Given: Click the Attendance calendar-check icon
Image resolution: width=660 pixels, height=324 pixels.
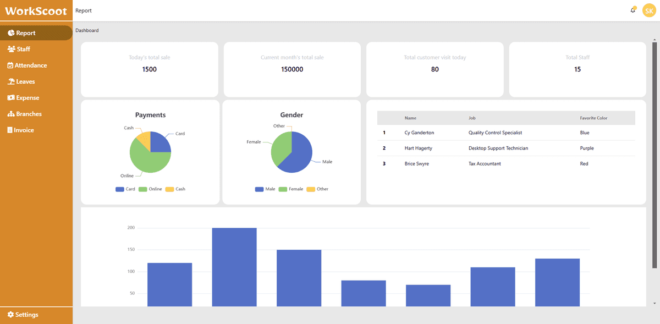Looking at the screenshot, I should pyautogui.click(x=10, y=65).
